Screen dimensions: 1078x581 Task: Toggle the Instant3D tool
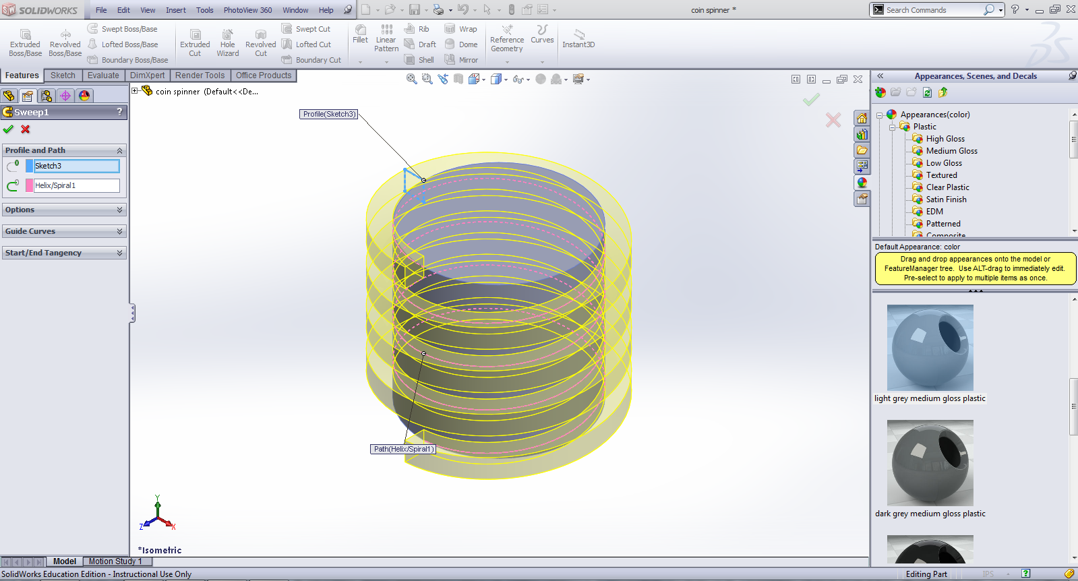point(578,38)
